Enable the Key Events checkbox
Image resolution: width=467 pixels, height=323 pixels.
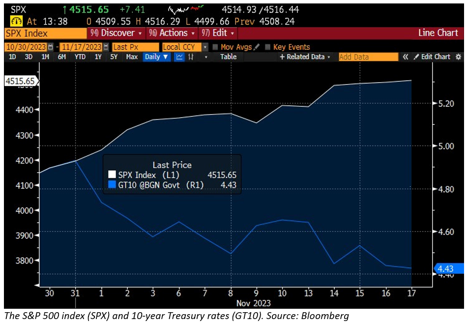coord(268,47)
